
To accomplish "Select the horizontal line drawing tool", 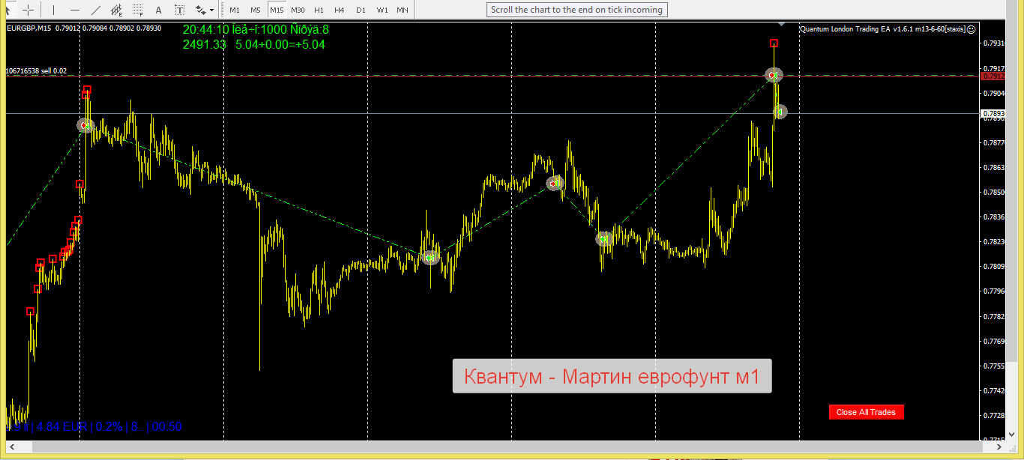I will click(x=74, y=10).
